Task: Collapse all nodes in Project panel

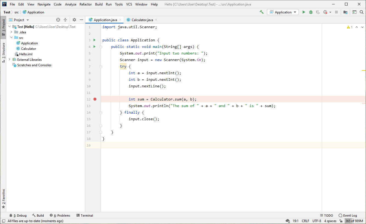Action: [x=65, y=20]
